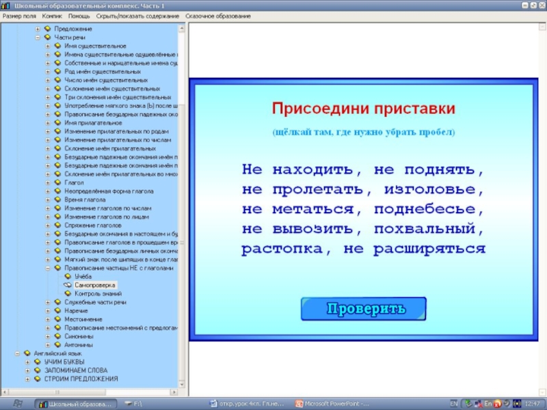The image size is (547, 410).
Task: Collapse Правописание частицы НЕ с глаголами node
Action: (x=48, y=268)
